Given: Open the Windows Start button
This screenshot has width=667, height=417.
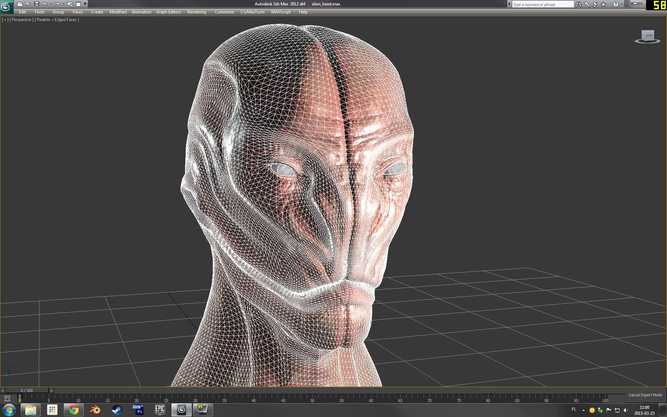Looking at the screenshot, I should pyautogui.click(x=8, y=410).
